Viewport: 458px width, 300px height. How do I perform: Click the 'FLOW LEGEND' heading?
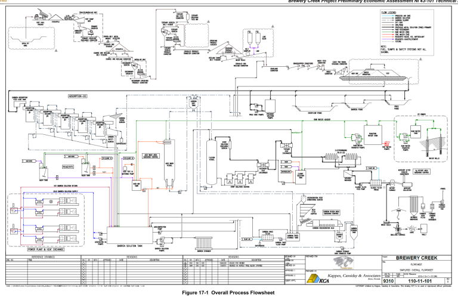pyautogui.click(x=388, y=13)
